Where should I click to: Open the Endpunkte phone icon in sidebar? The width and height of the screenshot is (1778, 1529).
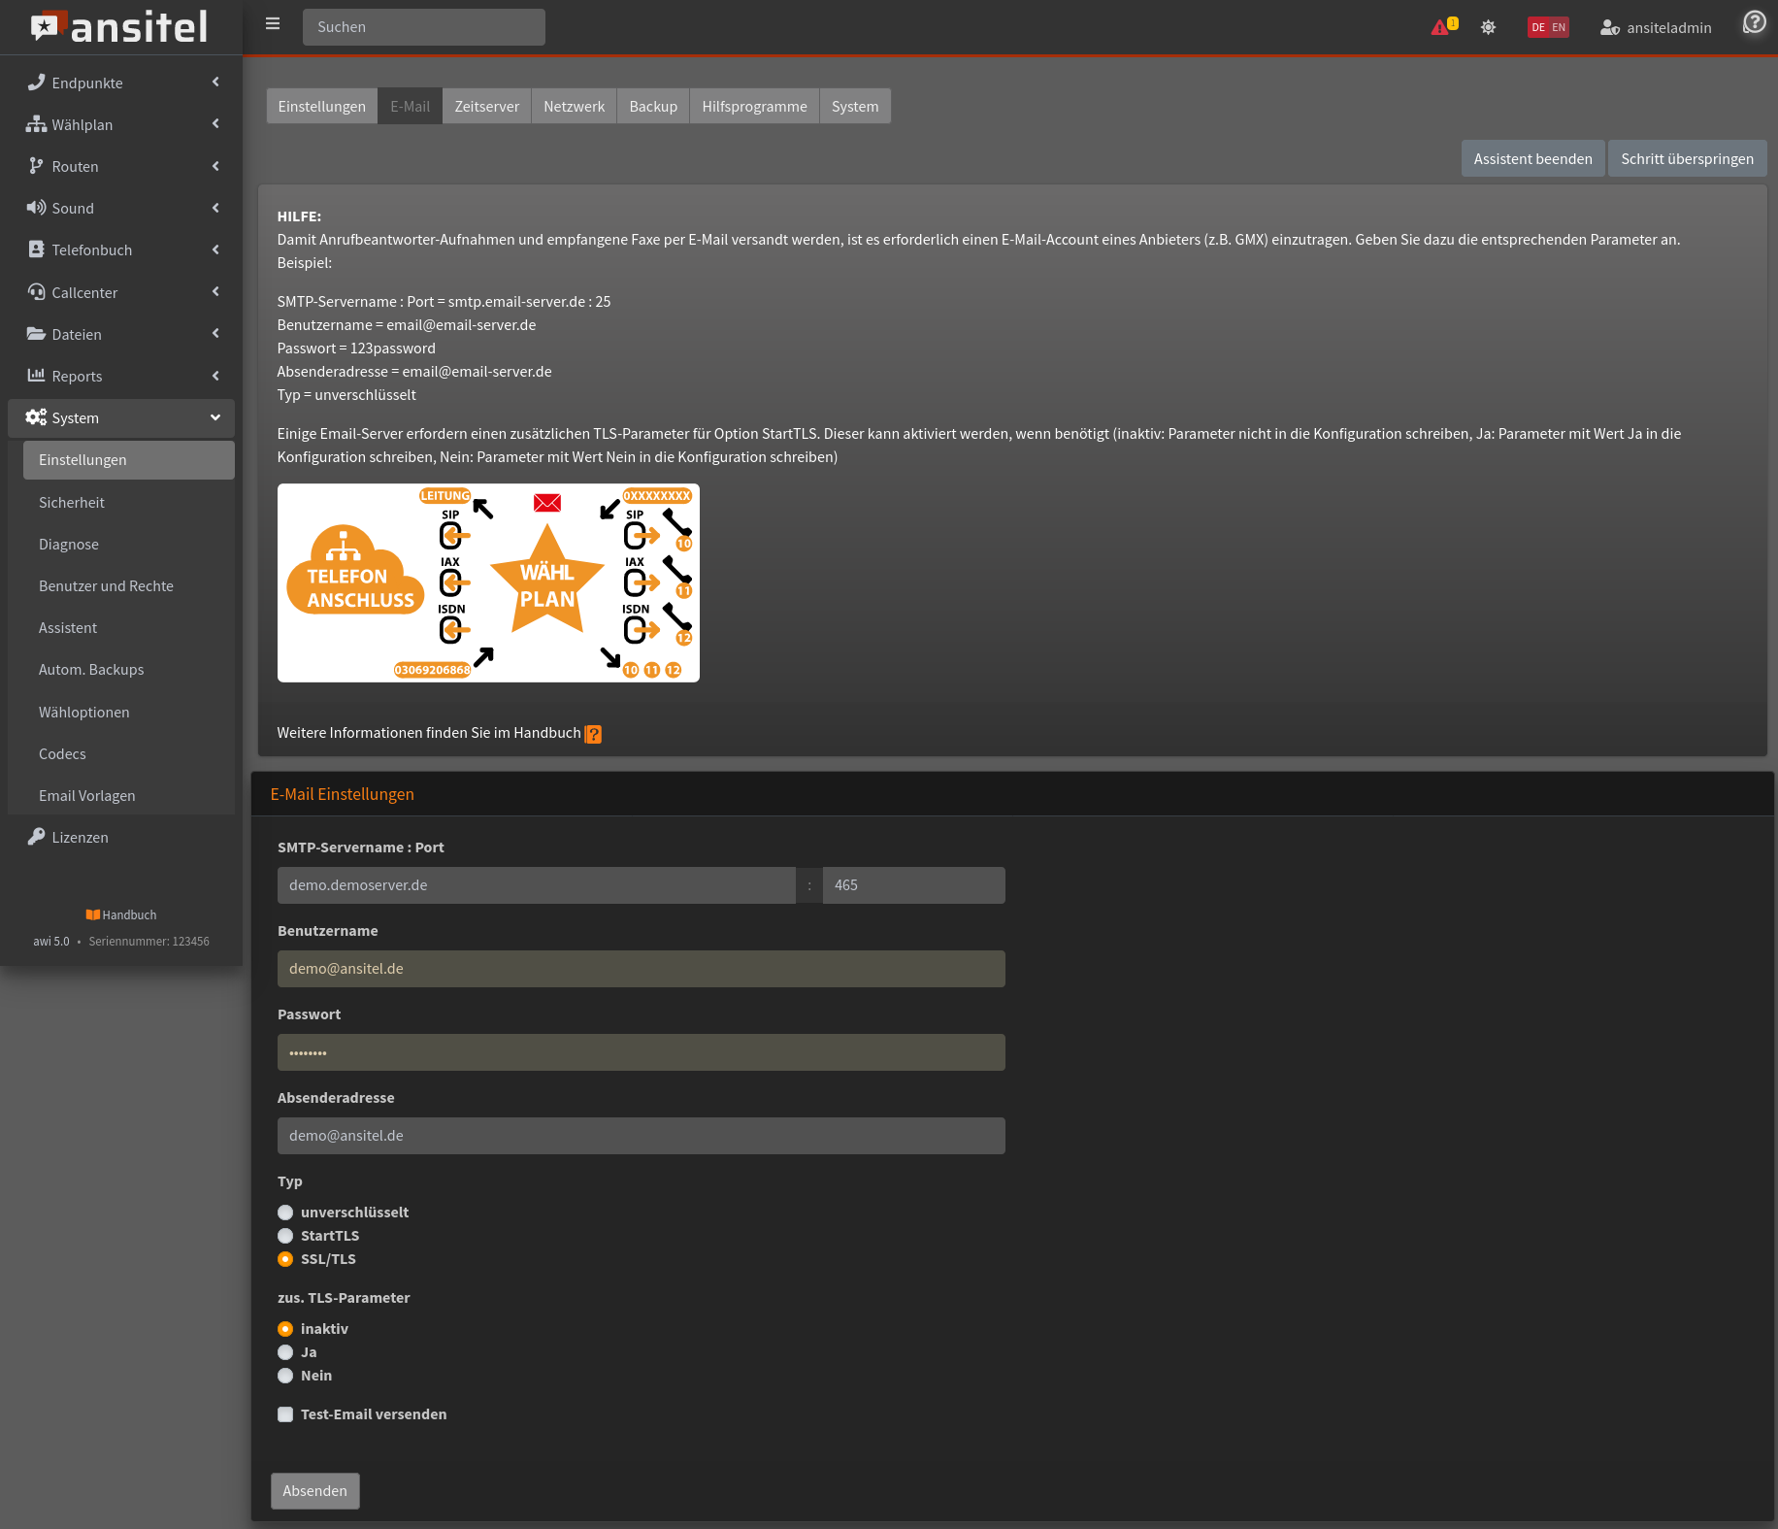pyautogui.click(x=36, y=83)
